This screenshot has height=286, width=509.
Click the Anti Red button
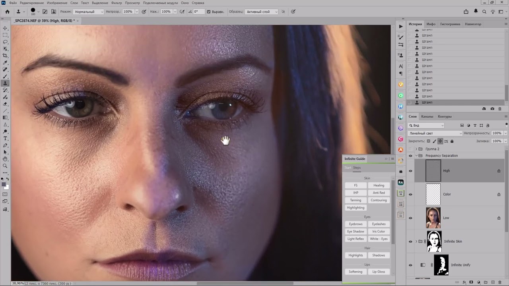coord(379,193)
